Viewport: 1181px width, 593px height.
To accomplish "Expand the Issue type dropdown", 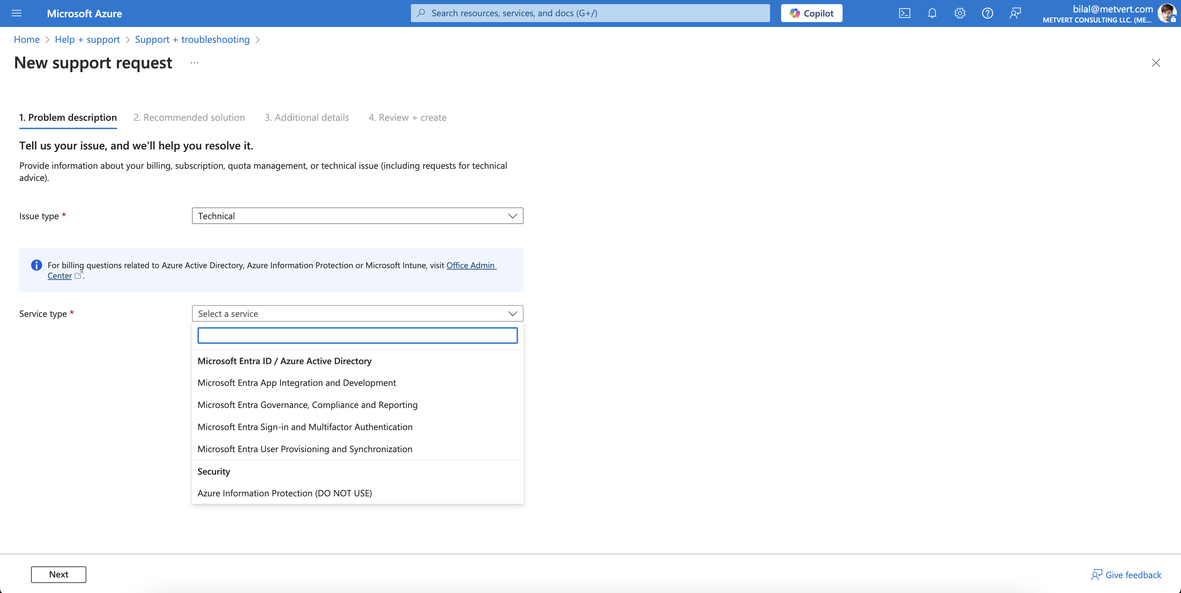I will pos(357,216).
